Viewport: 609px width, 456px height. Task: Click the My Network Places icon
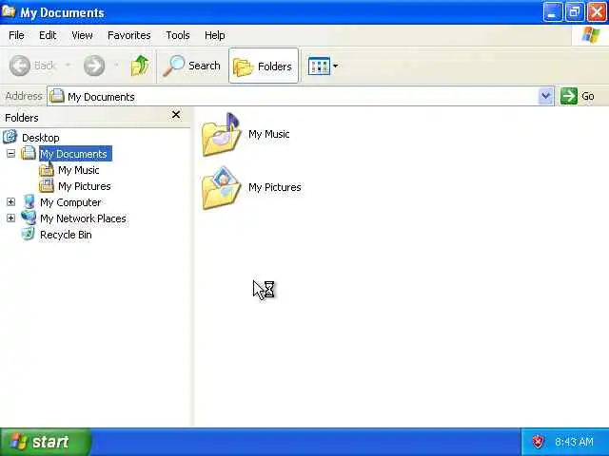[x=29, y=218]
